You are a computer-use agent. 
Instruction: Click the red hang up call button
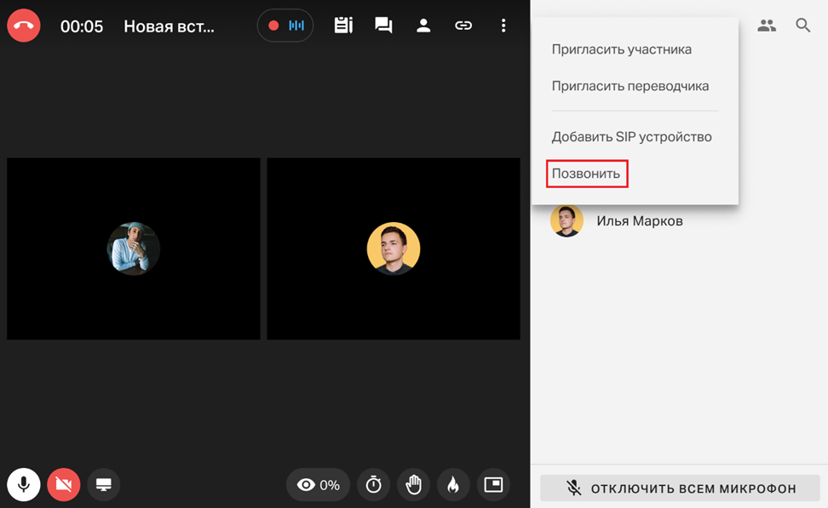[24, 26]
